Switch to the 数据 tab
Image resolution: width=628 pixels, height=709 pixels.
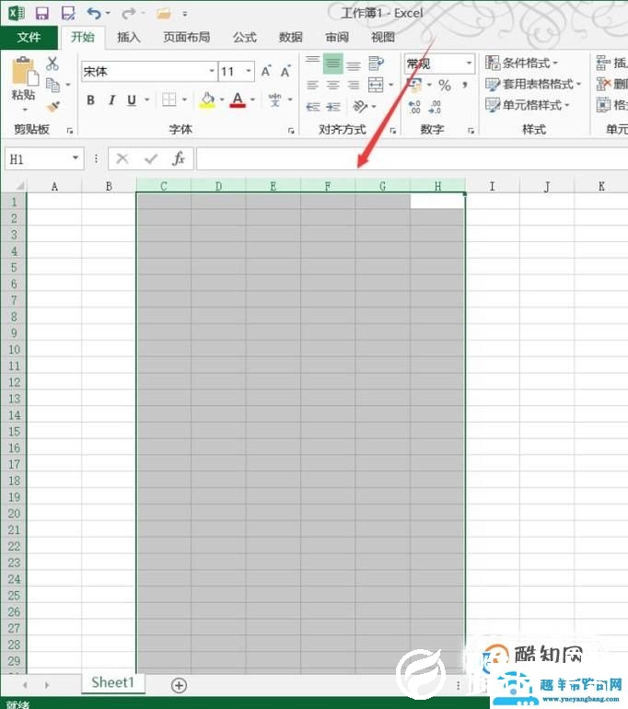[290, 37]
